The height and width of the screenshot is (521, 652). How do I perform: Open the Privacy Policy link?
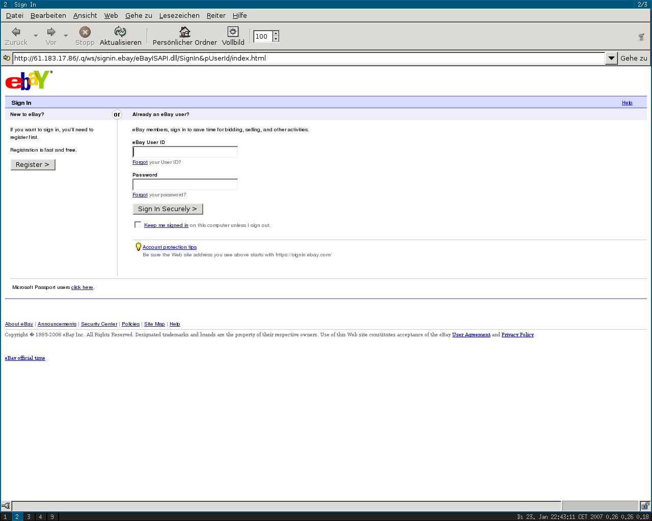pos(518,335)
